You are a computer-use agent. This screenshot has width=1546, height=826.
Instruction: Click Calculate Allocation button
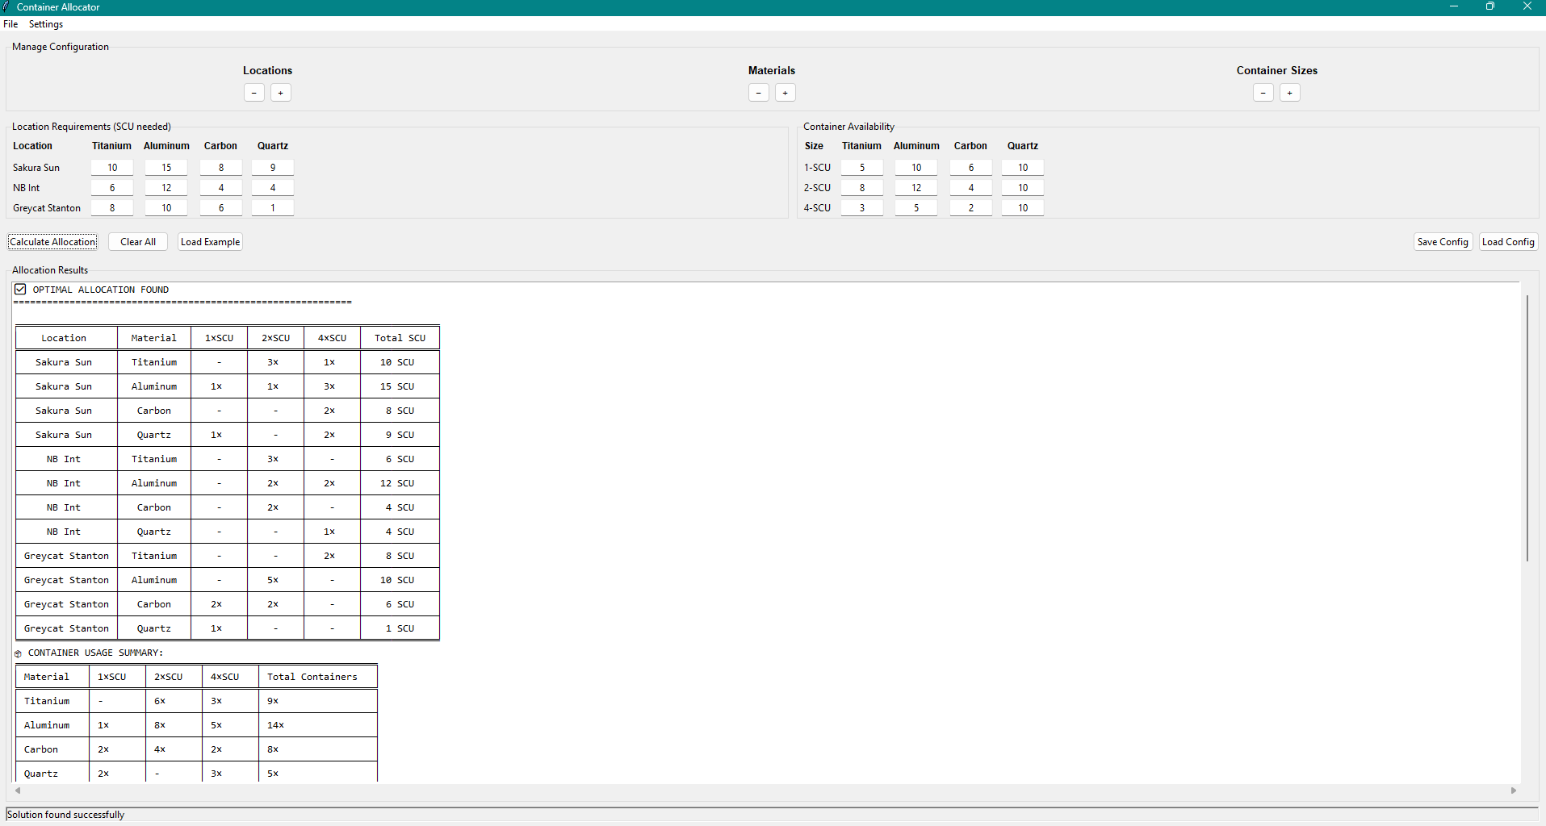pyautogui.click(x=52, y=242)
